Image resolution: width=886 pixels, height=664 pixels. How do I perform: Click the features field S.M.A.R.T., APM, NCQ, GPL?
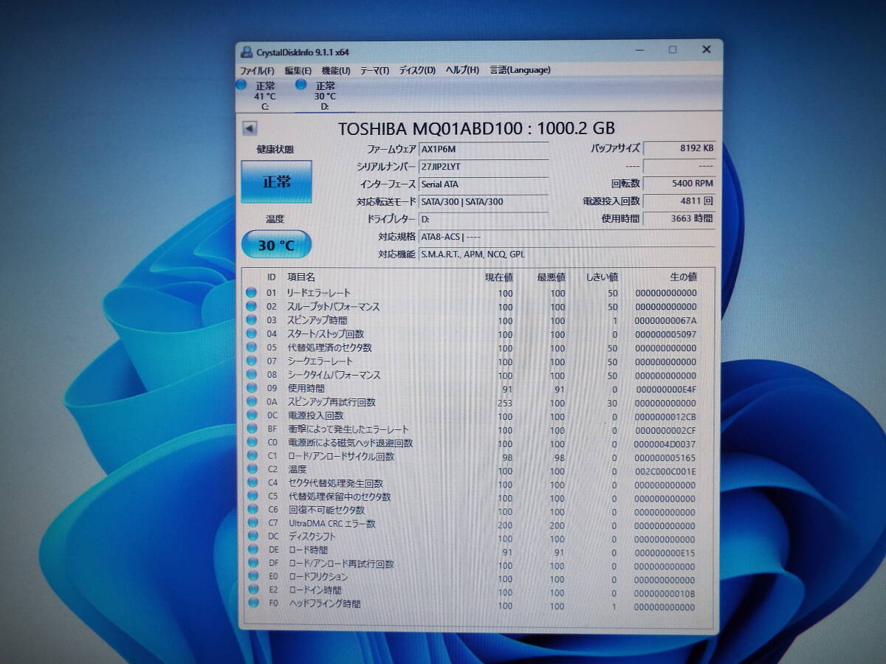pyautogui.click(x=566, y=255)
